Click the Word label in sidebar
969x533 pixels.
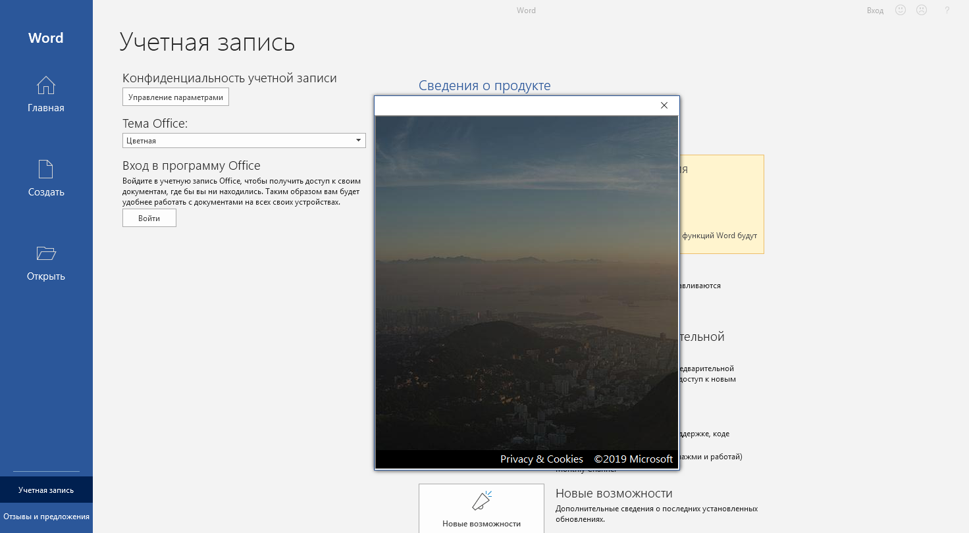46,38
